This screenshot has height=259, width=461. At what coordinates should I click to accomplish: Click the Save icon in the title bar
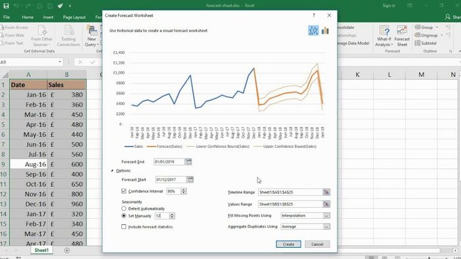[x=6, y=5]
